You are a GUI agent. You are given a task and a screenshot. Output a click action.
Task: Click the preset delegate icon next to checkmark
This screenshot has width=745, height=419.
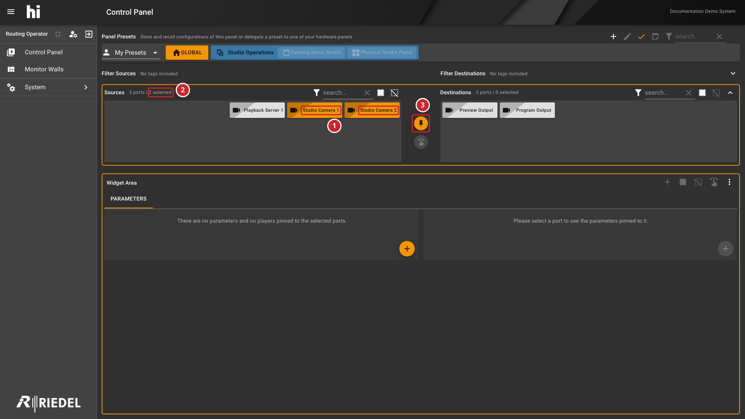tap(655, 36)
